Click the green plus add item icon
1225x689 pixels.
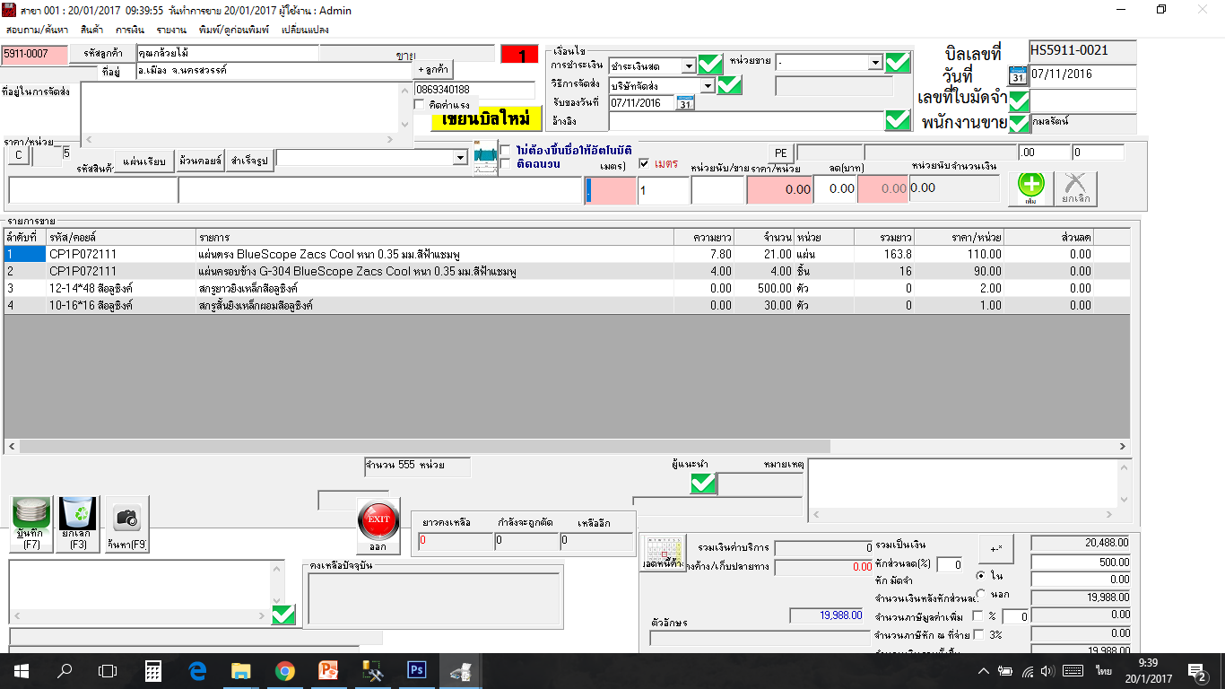(x=1030, y=188)
